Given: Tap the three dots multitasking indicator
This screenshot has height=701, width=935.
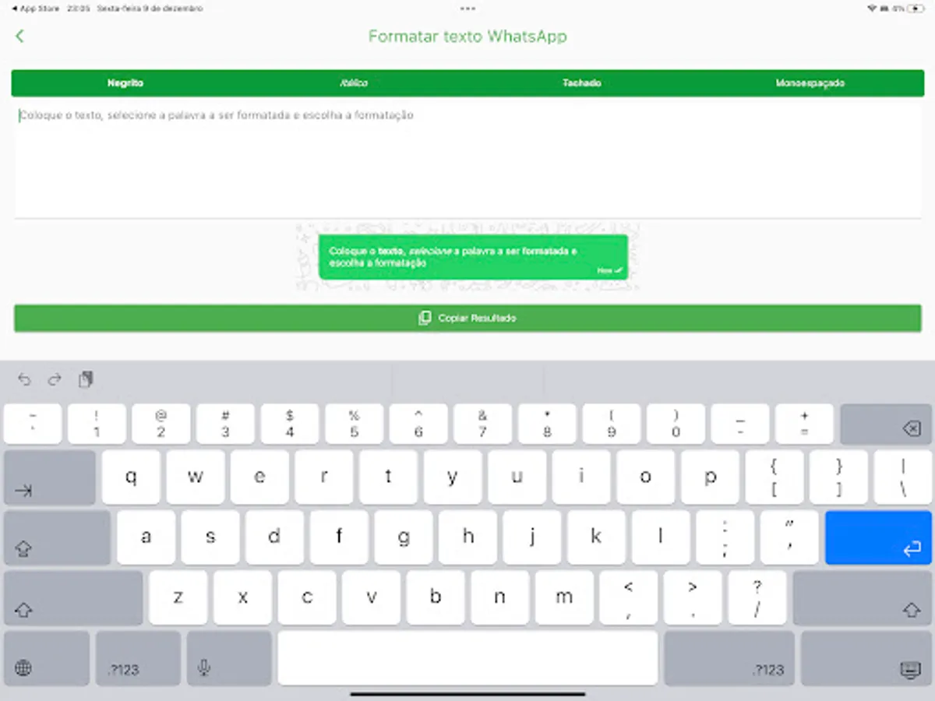Looking at the screenshot, I should tap(467, 9).
